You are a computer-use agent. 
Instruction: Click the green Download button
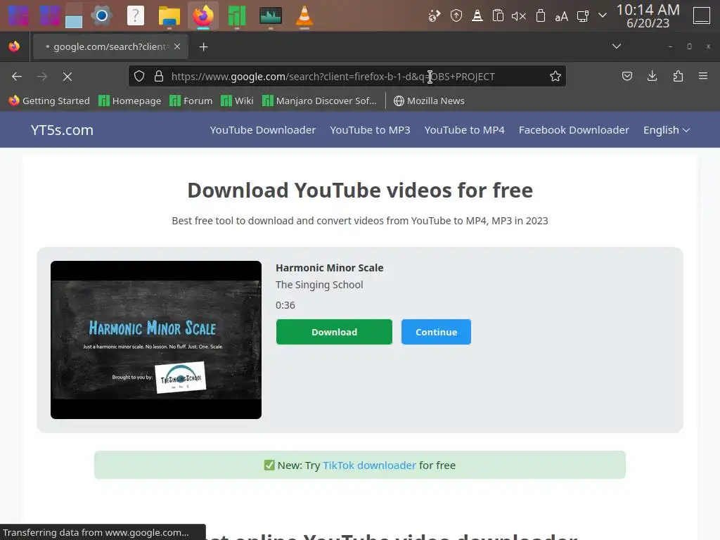coord(334,332)
